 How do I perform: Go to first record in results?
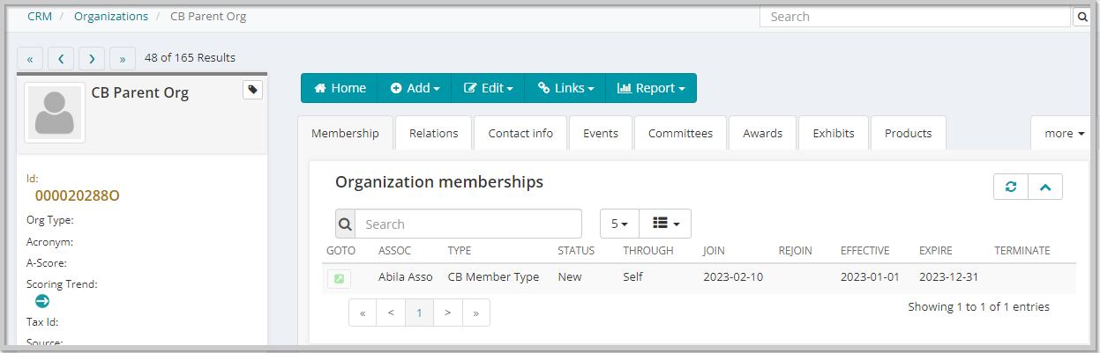pos(30,59)
